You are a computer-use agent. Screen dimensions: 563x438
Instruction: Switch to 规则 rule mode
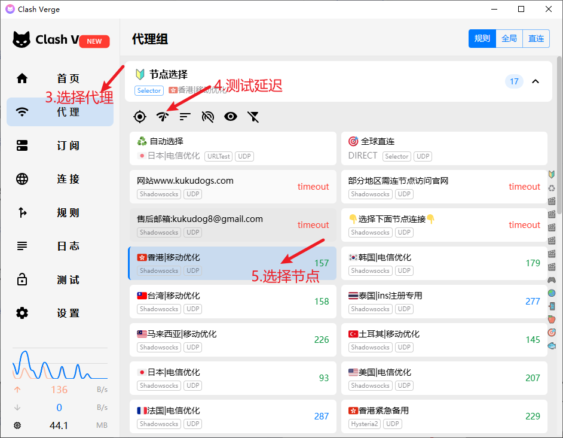482,38
